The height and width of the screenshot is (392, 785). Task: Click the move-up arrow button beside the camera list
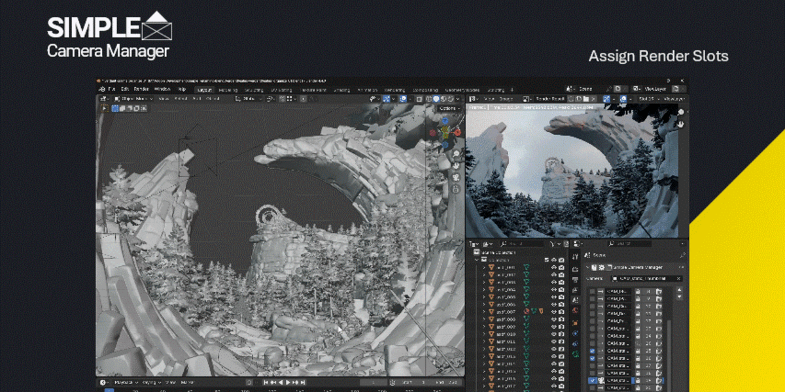[x=680, y=290]
